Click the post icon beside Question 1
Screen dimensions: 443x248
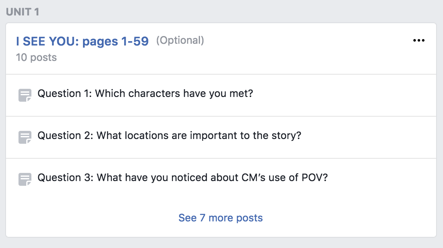click(25, 95)
